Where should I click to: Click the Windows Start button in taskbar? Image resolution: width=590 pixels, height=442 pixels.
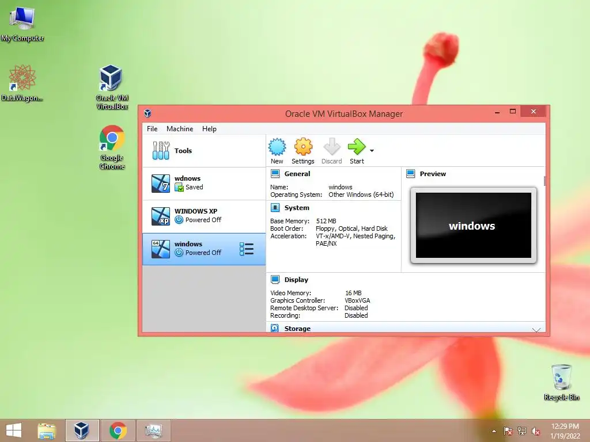(14, 430)
